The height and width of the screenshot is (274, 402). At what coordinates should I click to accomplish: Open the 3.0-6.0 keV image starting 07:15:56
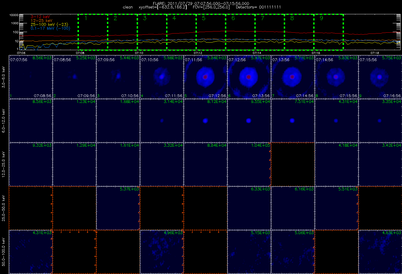380,77
